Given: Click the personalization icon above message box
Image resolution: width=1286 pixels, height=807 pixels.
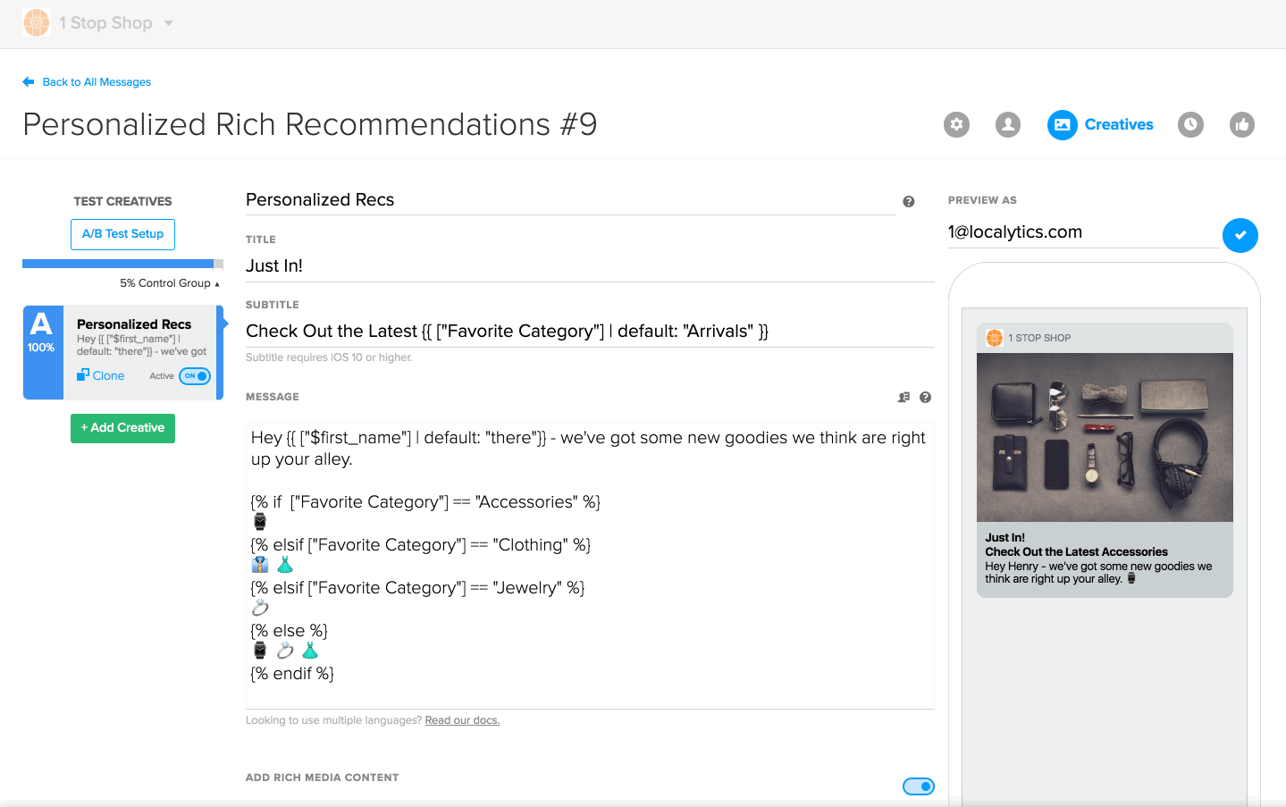Looking at the screenshot, I should tap(904, 398).
